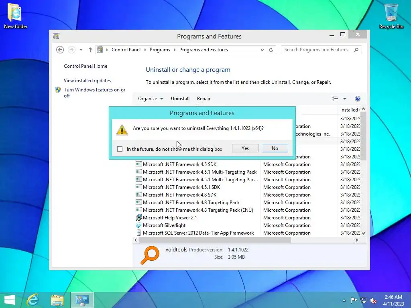
Task: Expand the address bar history dropdown
Action: [262, 50]
